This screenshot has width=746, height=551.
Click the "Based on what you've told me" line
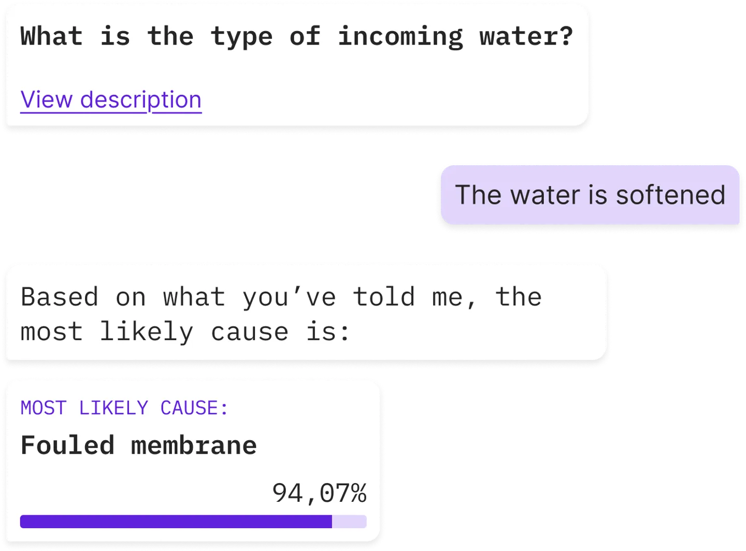(x=281, y=297)
